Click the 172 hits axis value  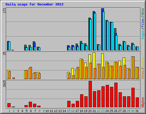[4, 10]
